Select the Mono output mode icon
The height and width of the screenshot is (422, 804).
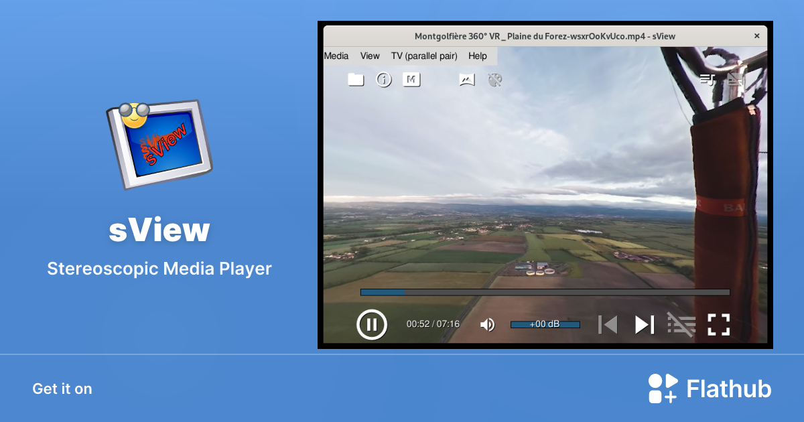pos(411,79)
